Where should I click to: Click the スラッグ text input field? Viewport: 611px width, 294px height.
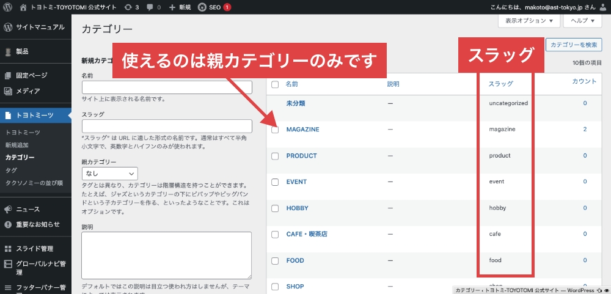pos(167,127)
